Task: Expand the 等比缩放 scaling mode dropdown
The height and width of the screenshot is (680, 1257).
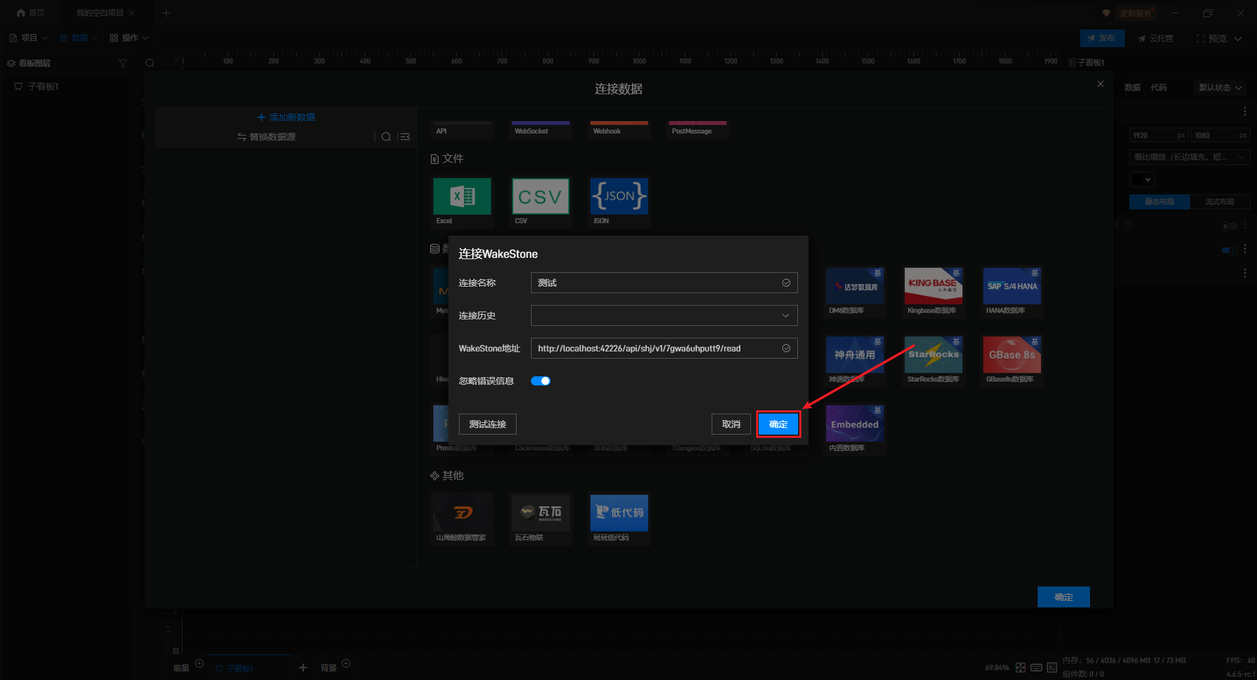Action: 1189,157
